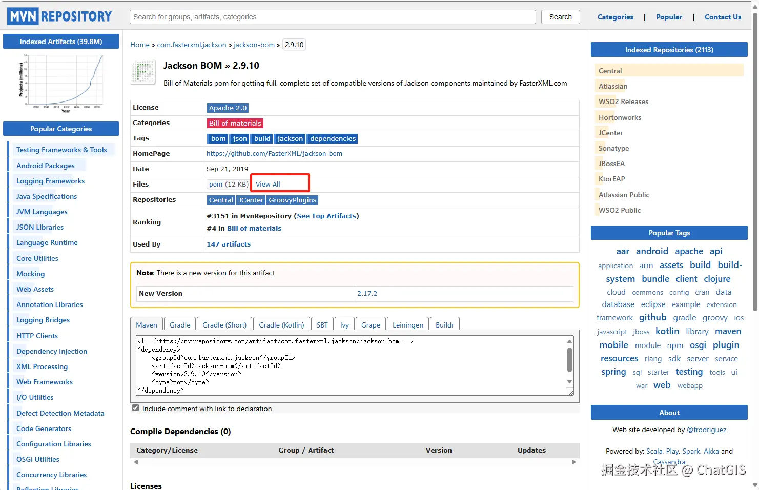Click the jackson tag
759x490 pixels.
[x=290, y=138]
